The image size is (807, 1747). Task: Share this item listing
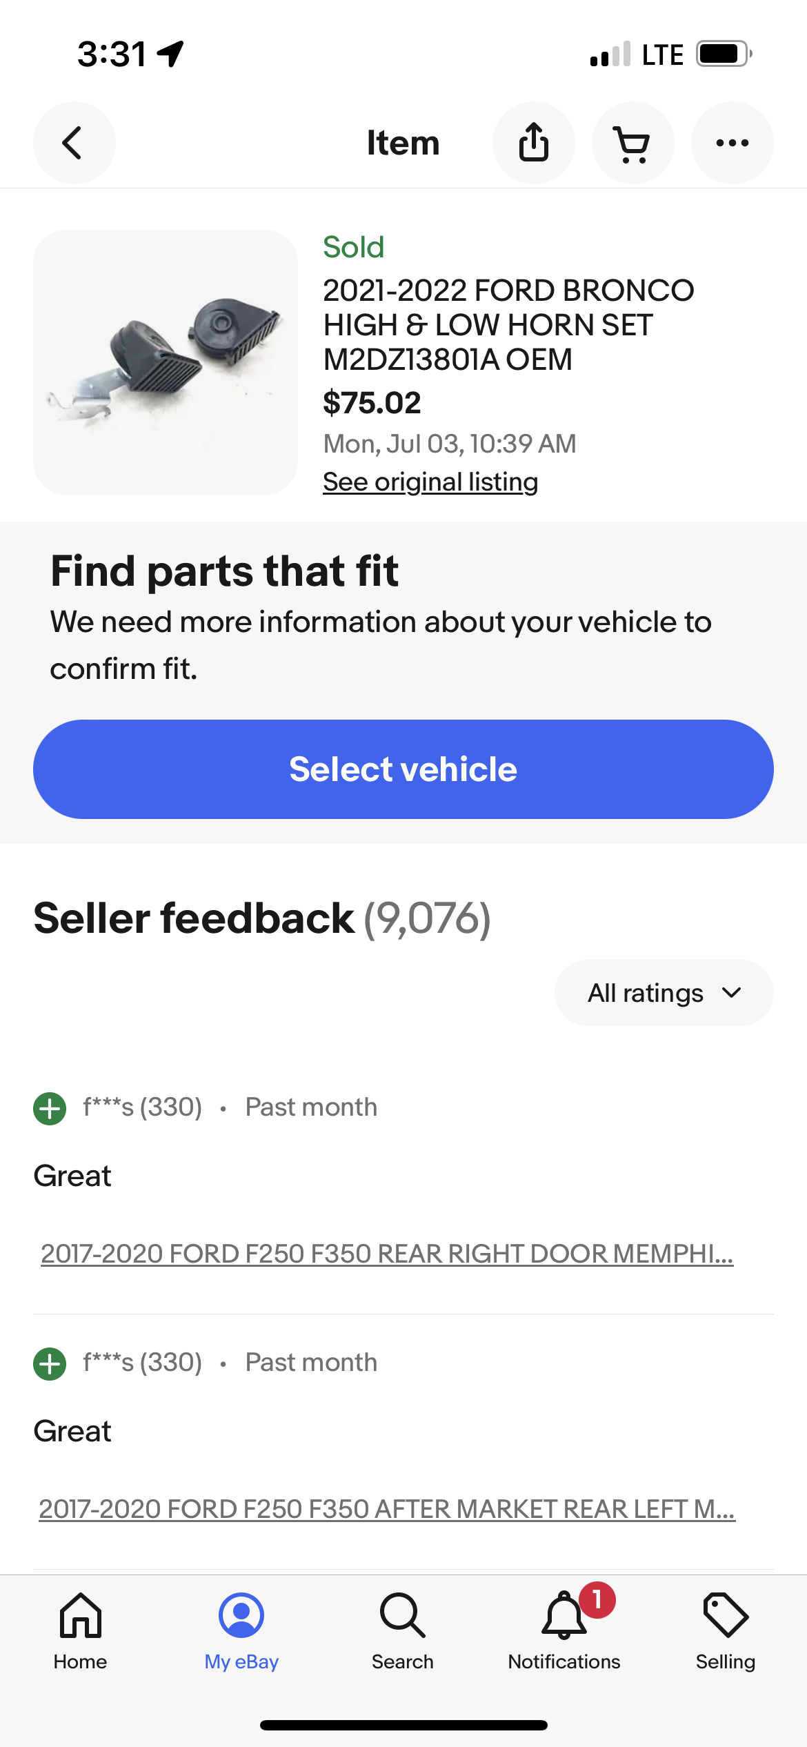tap(533, 143)
